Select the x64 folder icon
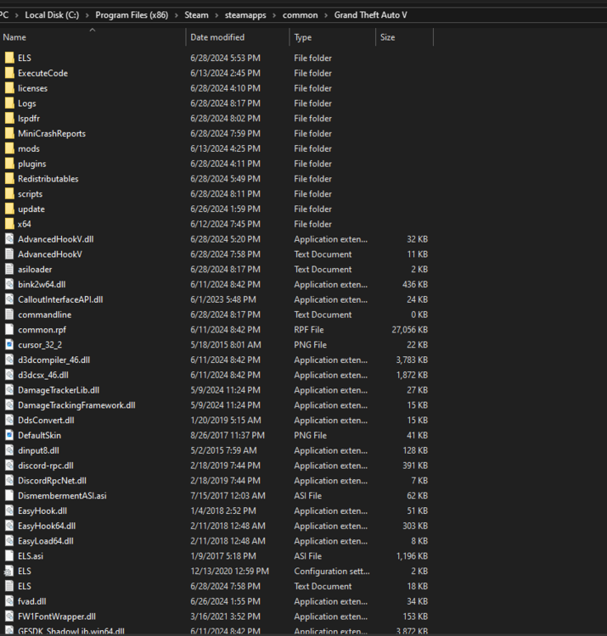This screenshot has width=607, height=636. click(x=9, y=224)
